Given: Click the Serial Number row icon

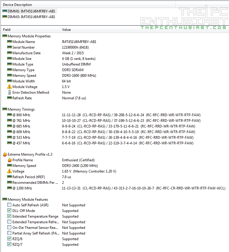Looking at the screenshot, I should (x=9, y=47).
